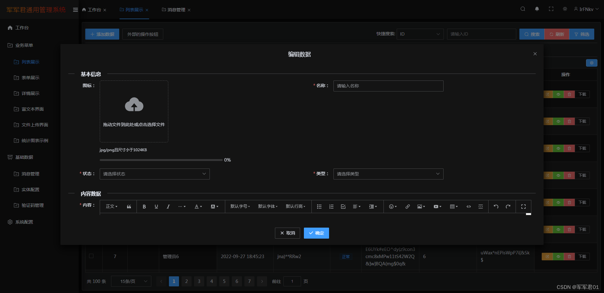Screen dimensions: 604x293
Task: Click 下载 in the 管理员6 row
Action: 582,257
